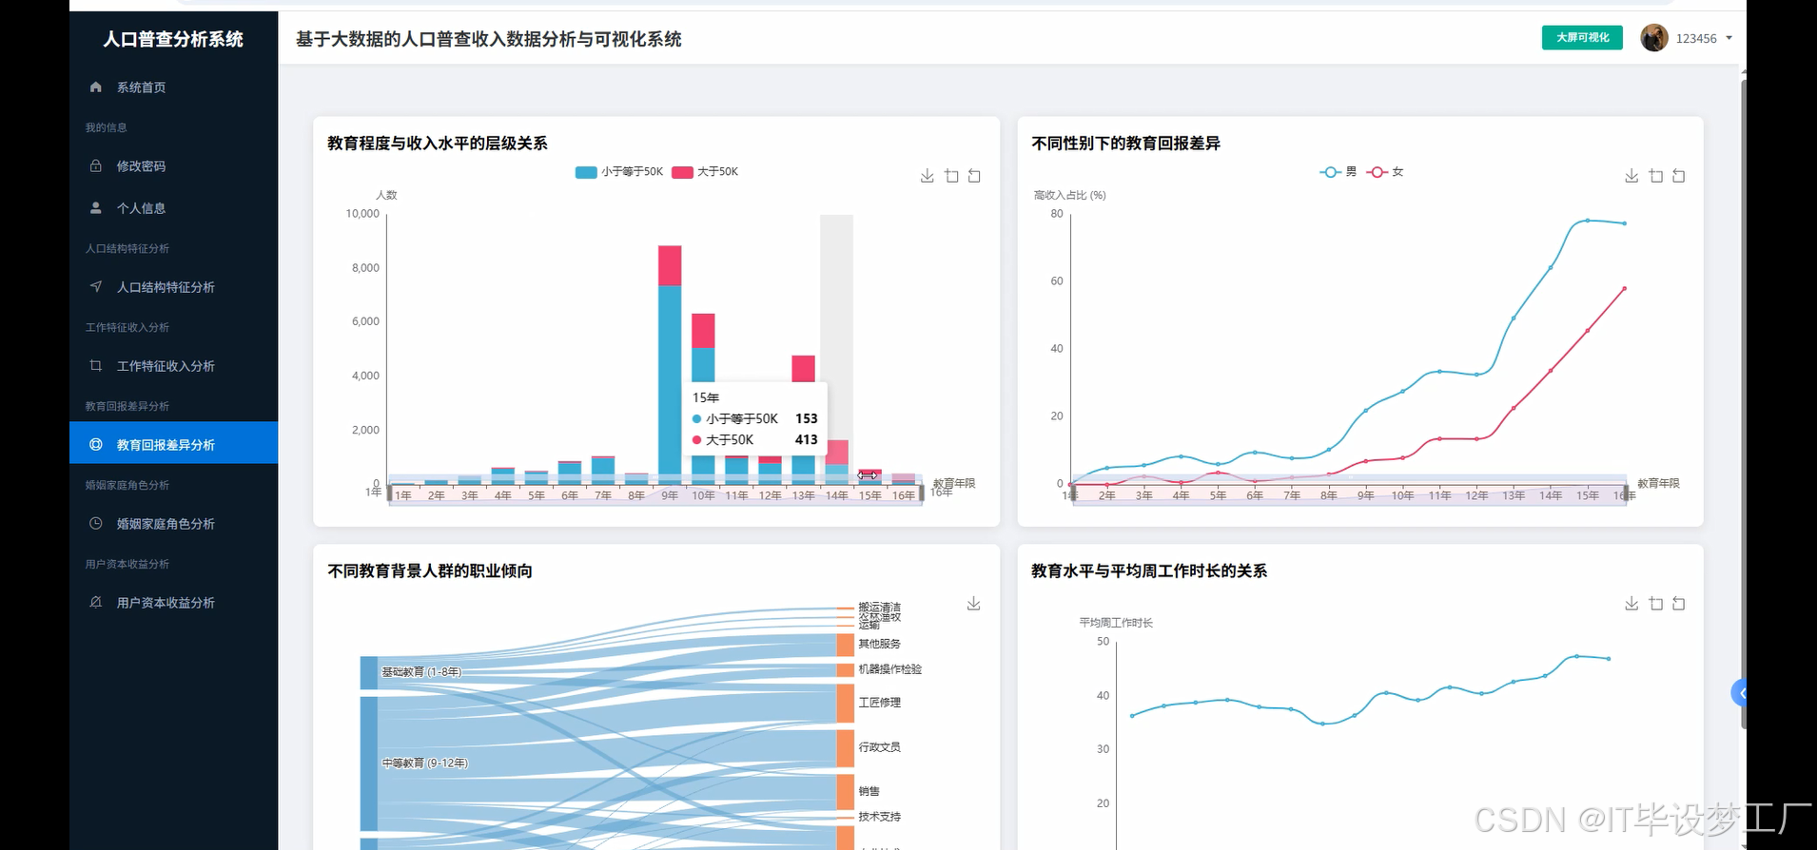Viewport: 1817px width, 850px height.
Task: Click the lock icon beside 修改密码
Action: (x=95, y=165)
